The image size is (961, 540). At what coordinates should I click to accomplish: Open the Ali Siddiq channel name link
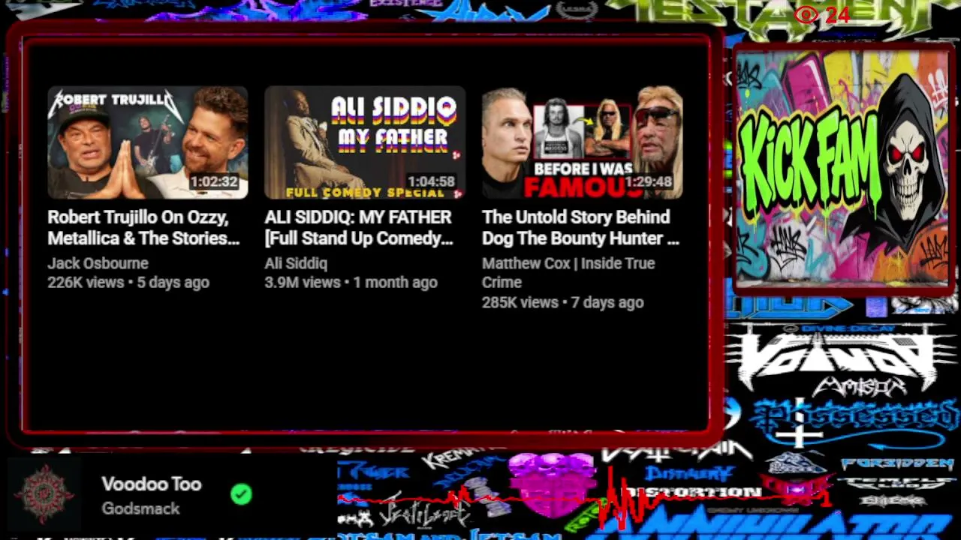[296, 263]
